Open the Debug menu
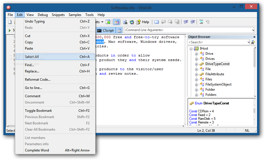 coord(43,15)
